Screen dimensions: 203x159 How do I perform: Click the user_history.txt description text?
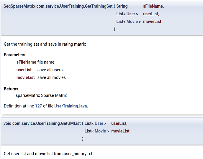coord(48,154)
